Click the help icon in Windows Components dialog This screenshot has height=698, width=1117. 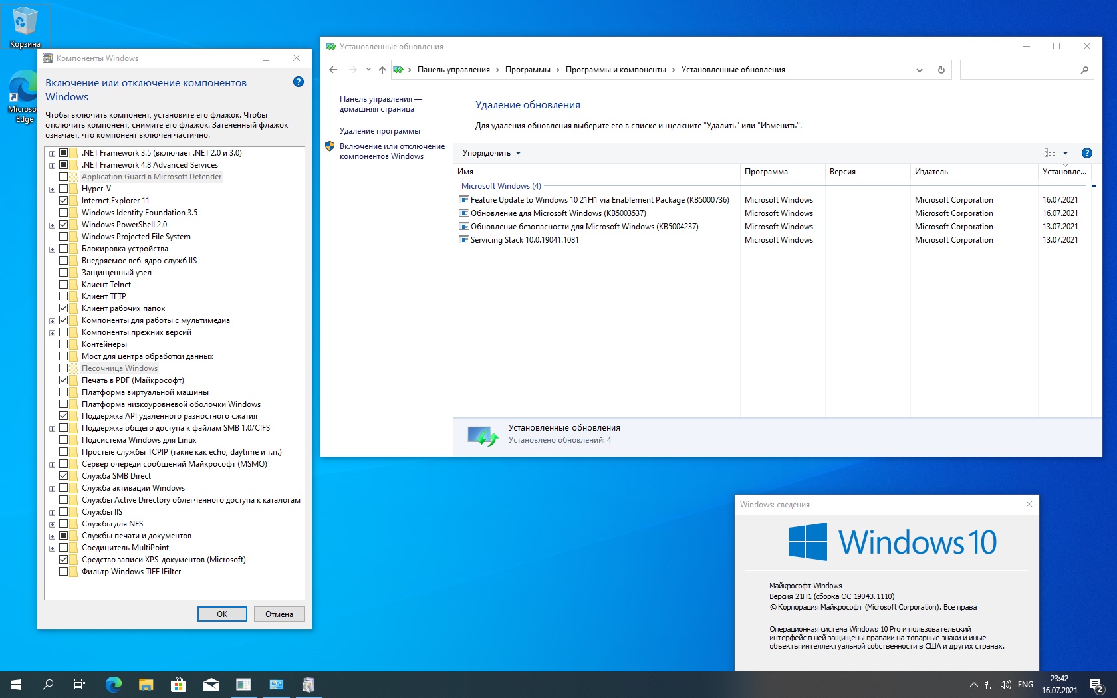point(299,82)
